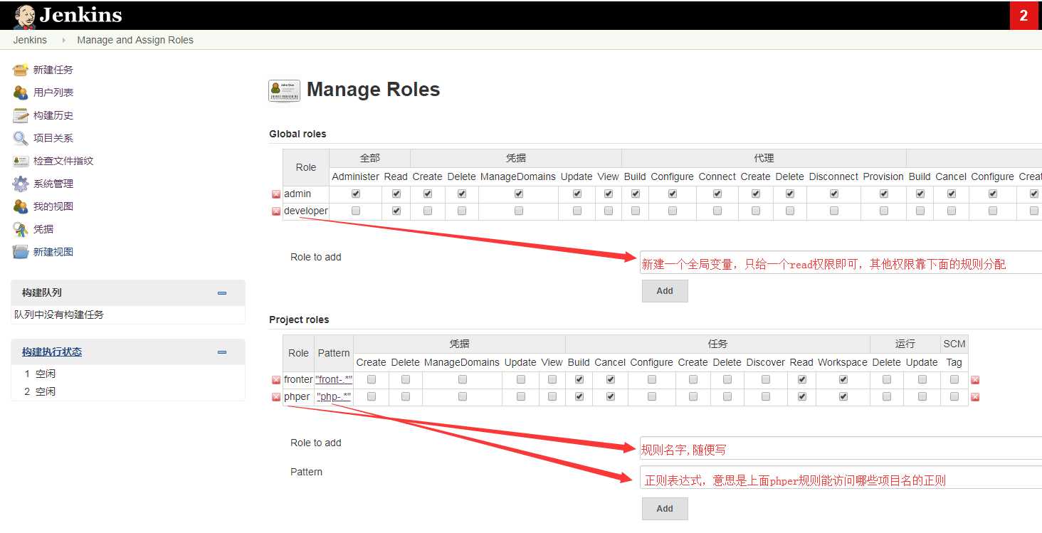The height and width of the screenshot is (533, 1042).
Task: Open the 我的视图 link
Action: point(53,206)
